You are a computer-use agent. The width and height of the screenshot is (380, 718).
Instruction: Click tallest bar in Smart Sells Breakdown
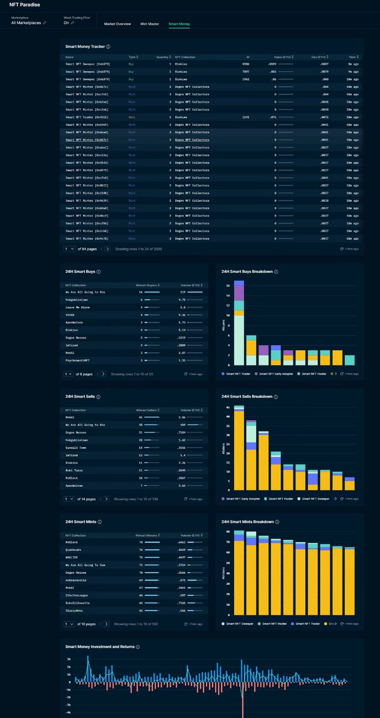click(239, 447)
